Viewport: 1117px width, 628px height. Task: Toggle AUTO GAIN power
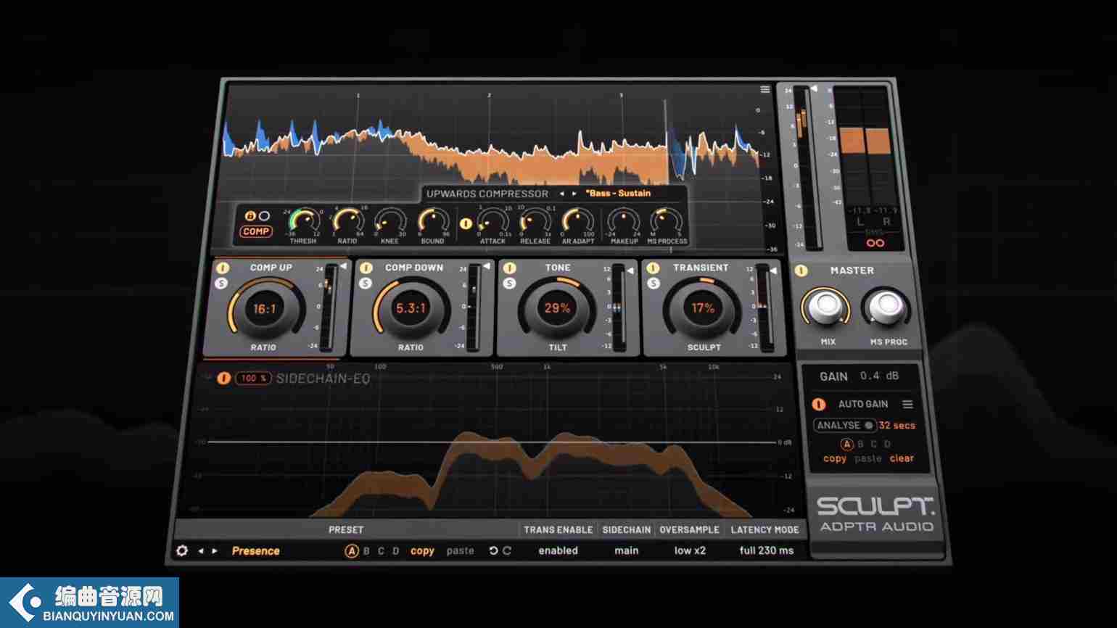[818, 404]
